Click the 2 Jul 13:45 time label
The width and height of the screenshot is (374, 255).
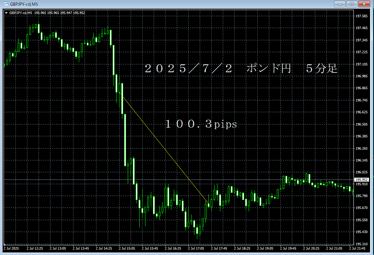81,248
